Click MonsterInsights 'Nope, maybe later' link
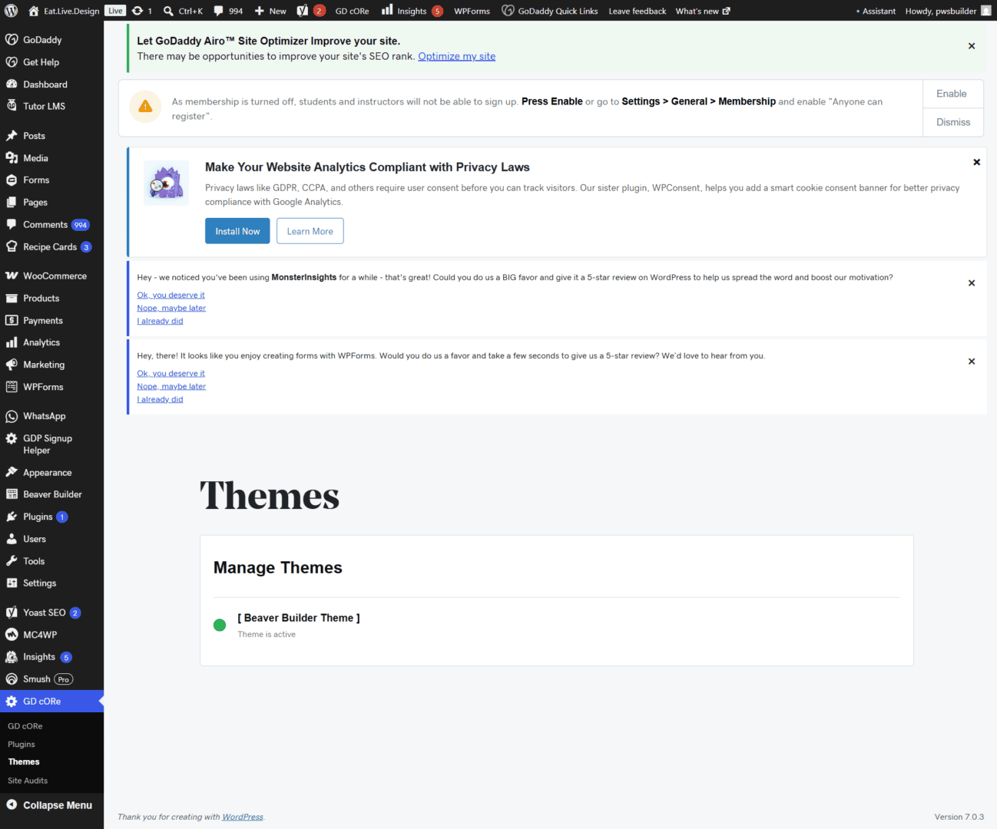The width and height of the screenshot is (997, 829). (171, 308)
